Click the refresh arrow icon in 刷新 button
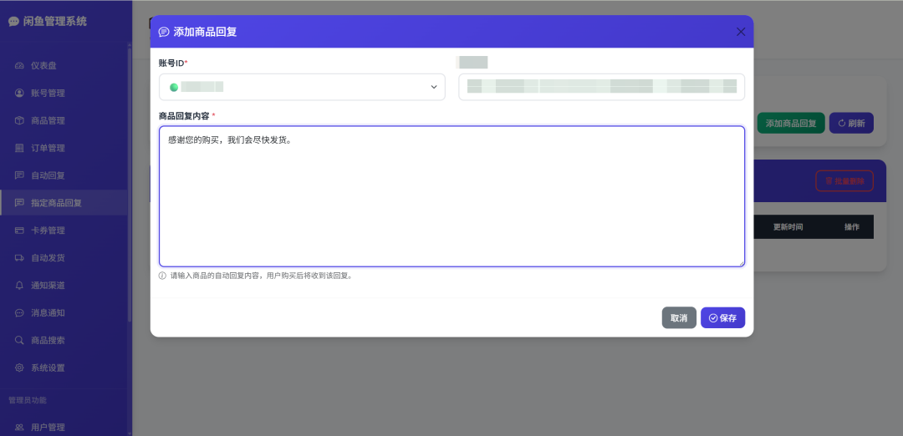Screen dimensions: 903x436 click(842, 123)
